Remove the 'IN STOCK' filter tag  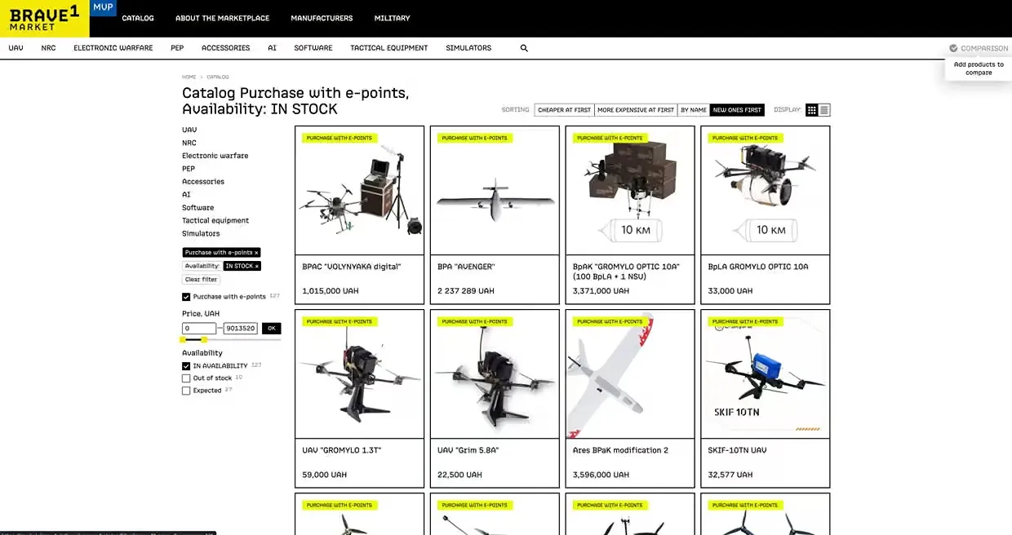click(256, 266)
